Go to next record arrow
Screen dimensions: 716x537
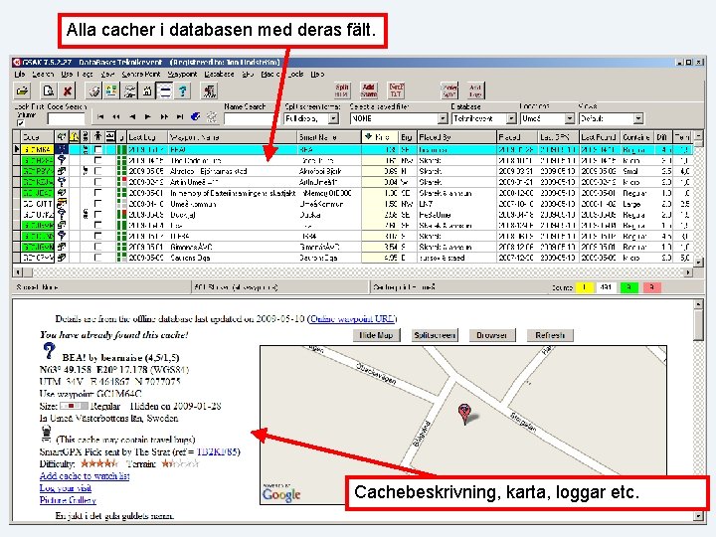(x=147, y=117)
